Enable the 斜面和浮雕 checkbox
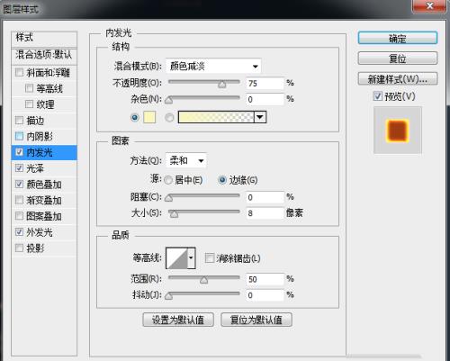 (19, 72)
